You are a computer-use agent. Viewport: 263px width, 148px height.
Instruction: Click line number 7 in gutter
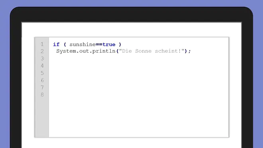coord(42,87)
